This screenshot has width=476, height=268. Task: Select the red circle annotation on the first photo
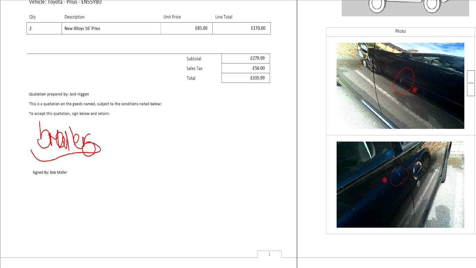pyautogui.click(x=403, y=81)
